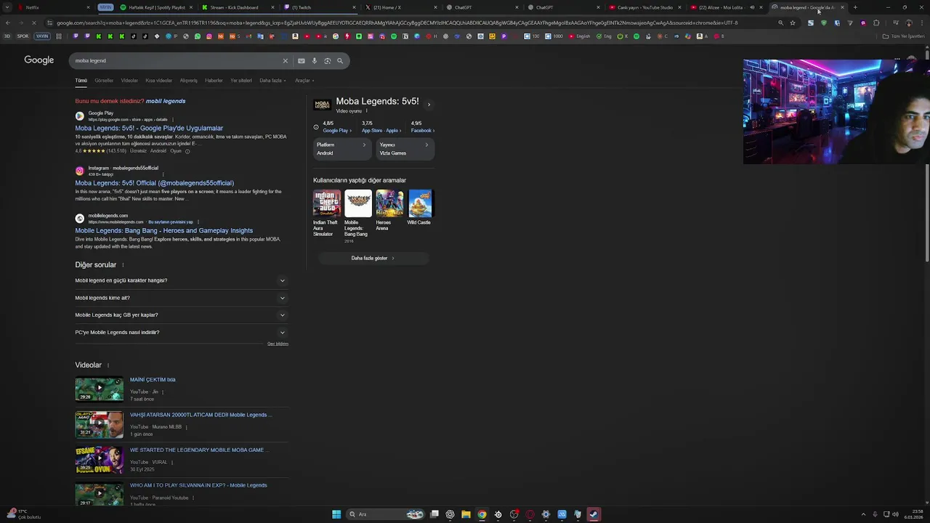Click the magnifier search icon in search box
Viewport: 930px width, 523px height.
(x=340, y=61)
